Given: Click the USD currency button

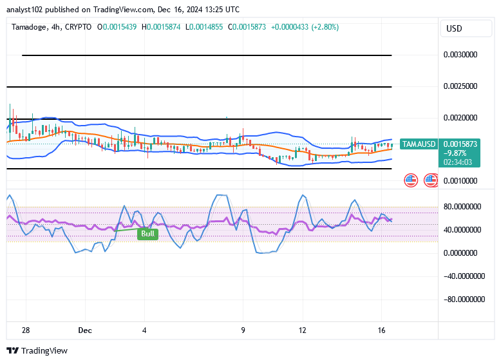Looking at the screenshot, I should [x=466, y=28].
